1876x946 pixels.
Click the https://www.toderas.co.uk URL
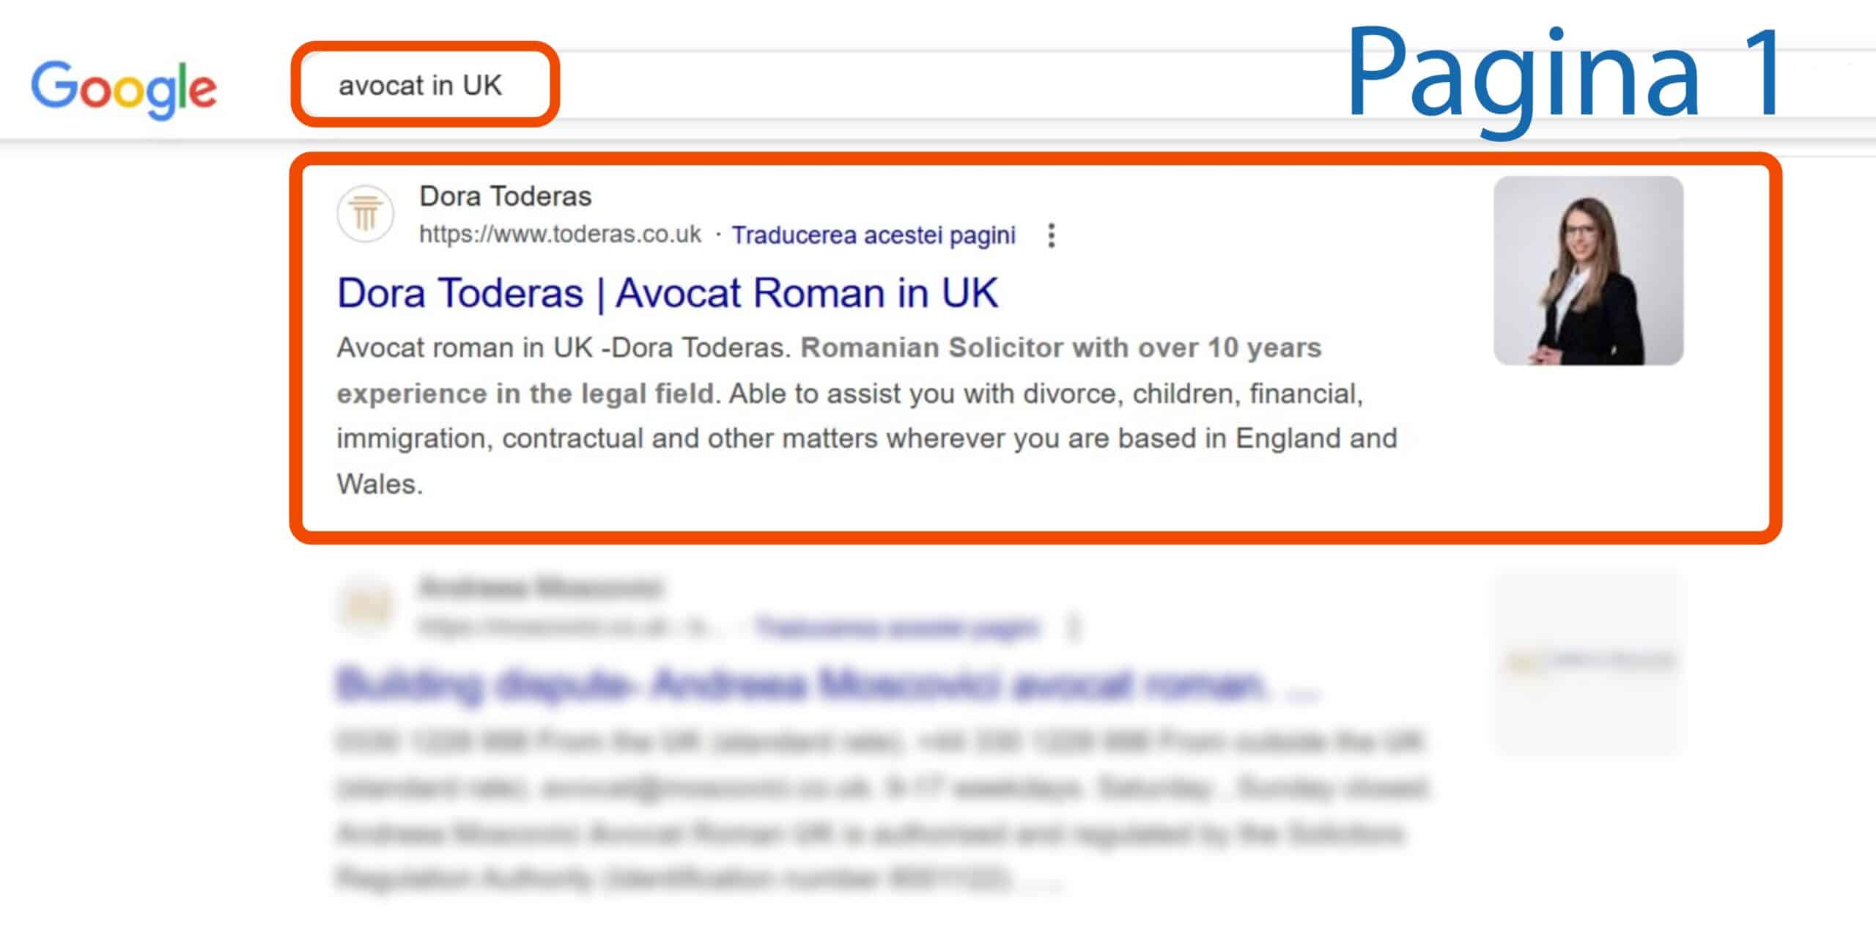pos(560,236)
